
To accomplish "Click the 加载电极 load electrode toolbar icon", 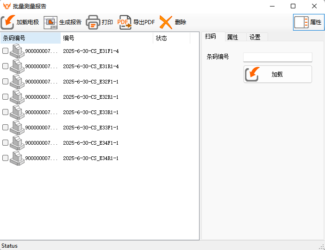I will [8, 22].
